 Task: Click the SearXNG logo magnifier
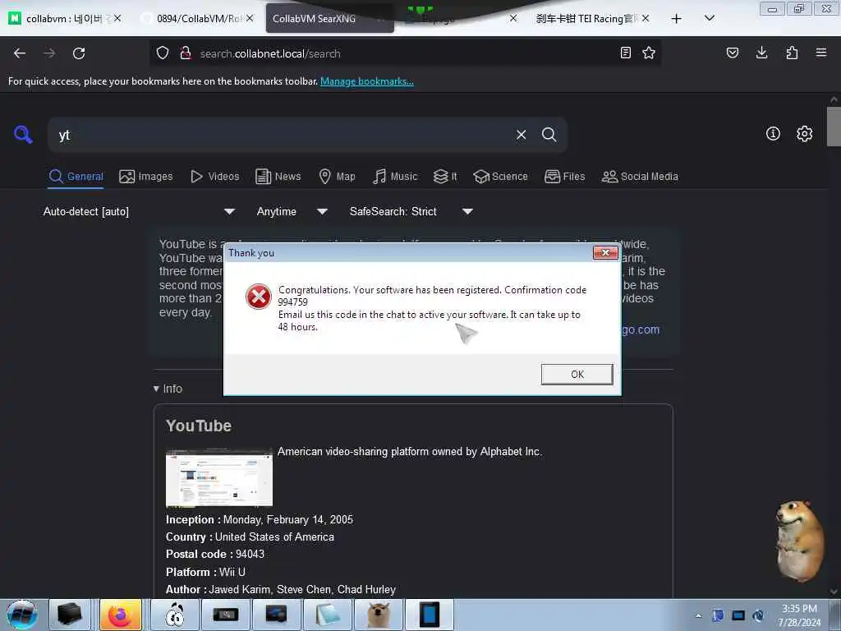(23, 134)
